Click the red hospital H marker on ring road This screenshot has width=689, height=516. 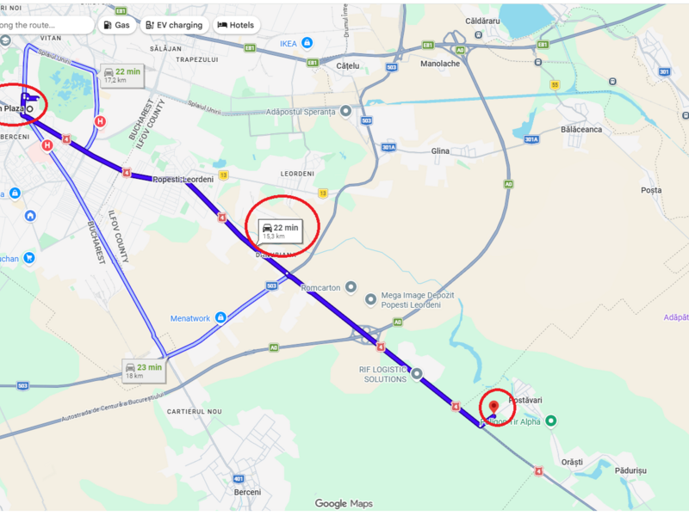click(x=100, y=121)
